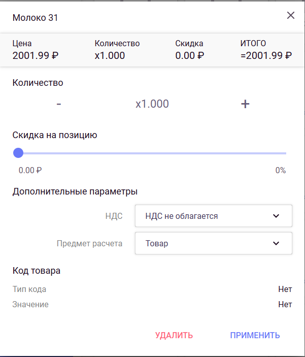Close the Молоко 31 dialog
305x357 pixels.
tap(291, 15)
